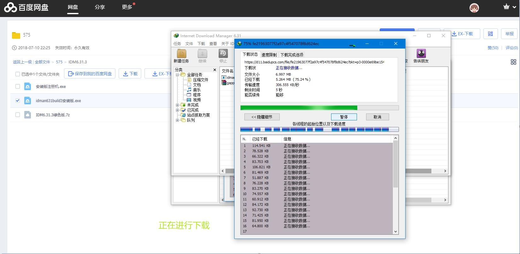Click the << 隐藏细节 button
Viewport: 520px width, 254px height.
(262, 117)
